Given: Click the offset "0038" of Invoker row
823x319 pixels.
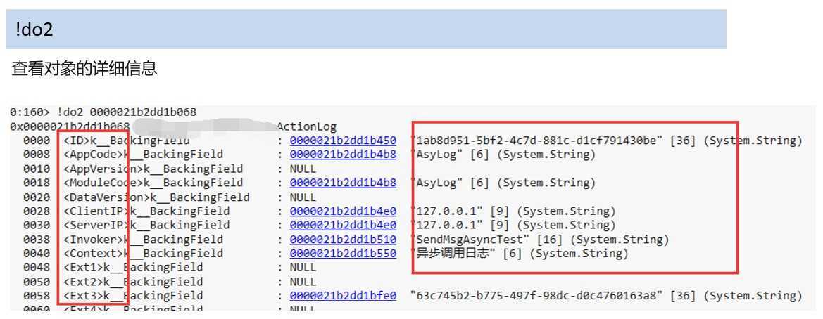Looking at the screenshot, I should coord(37,240).
